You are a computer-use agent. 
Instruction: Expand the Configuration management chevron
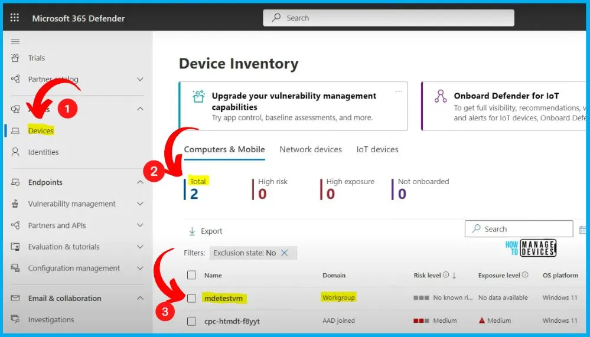pos(140,268)
